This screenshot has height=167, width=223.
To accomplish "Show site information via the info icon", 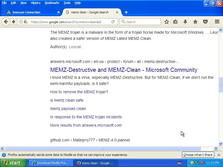I will click(21, 22).
